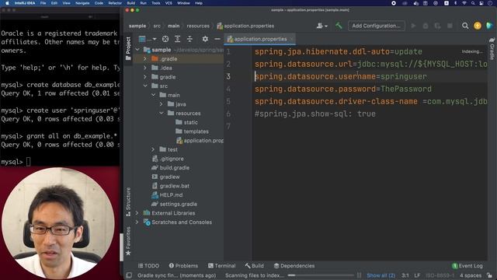The width and height of the screenshot is (497, 280).
Task: Open the Build tool window
Action: tap(254, 266)
